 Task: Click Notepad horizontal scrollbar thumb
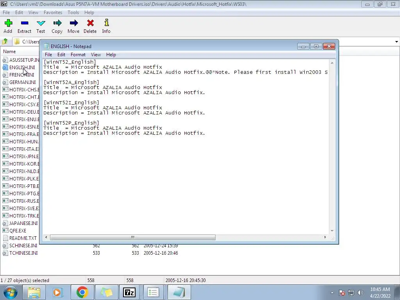[x=133, y=237]
